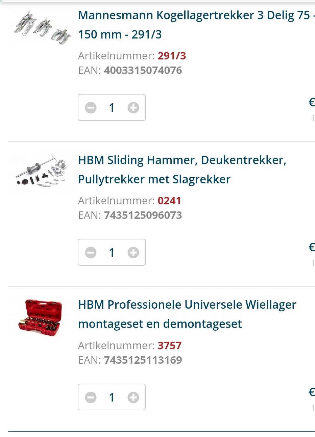
Task: Increase quantity of Mannesmann Kogellagertrekker
Action: tap(133, 108)
